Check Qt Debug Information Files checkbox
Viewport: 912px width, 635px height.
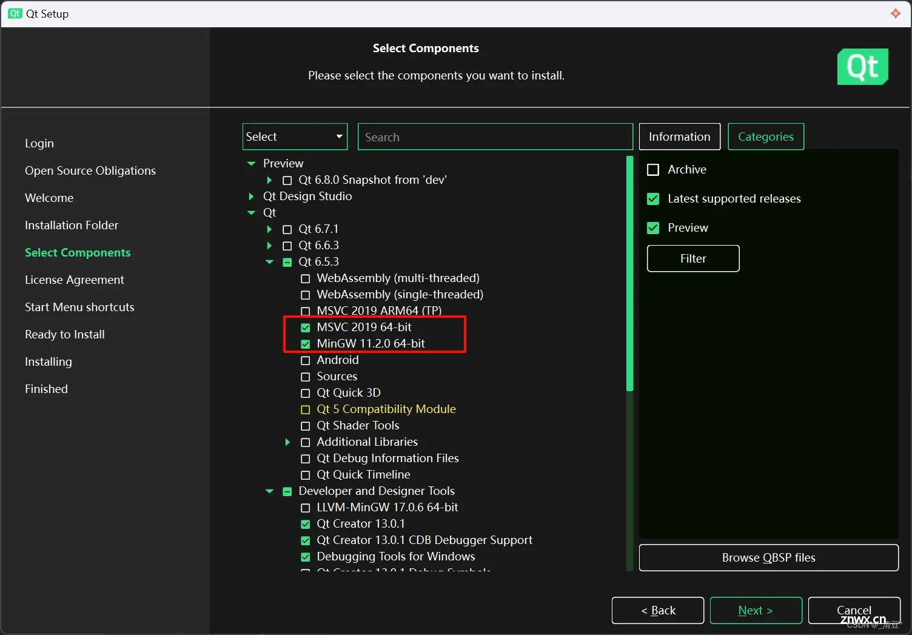(306, 459)
